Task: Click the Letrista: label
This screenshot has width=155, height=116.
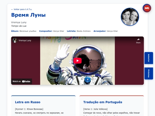Action: pyautogui.click(x=71, y=31)
